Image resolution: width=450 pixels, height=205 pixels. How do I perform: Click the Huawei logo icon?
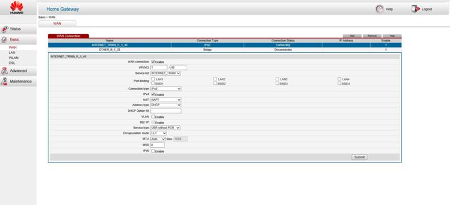17,7
